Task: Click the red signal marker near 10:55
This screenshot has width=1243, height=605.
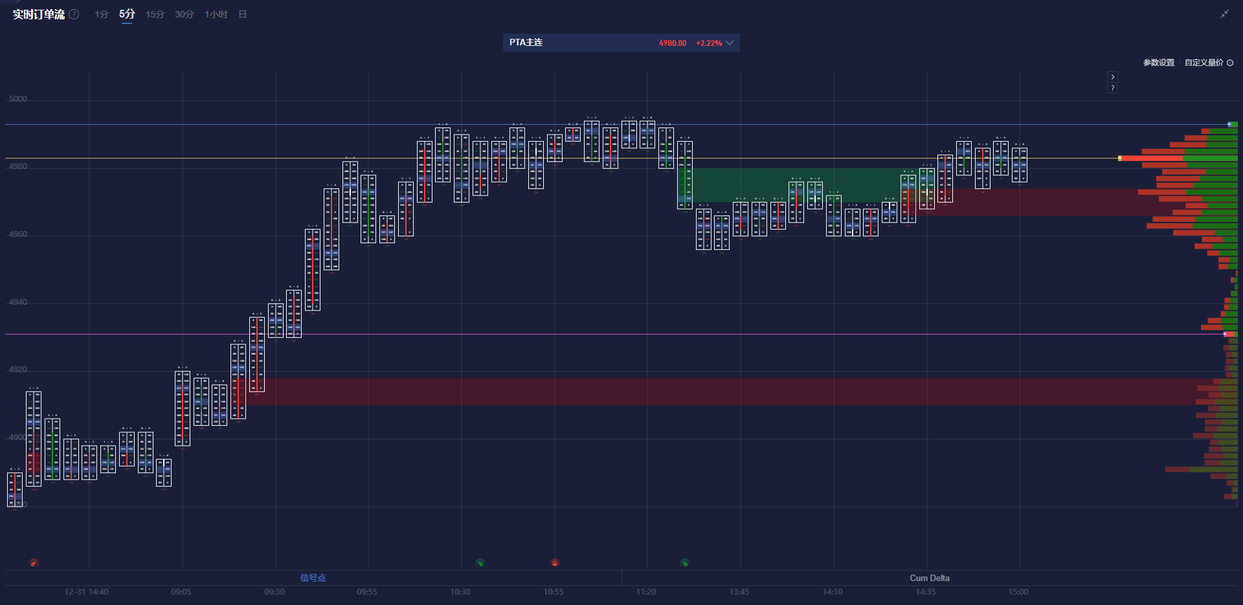Action: tap(555, 563)
